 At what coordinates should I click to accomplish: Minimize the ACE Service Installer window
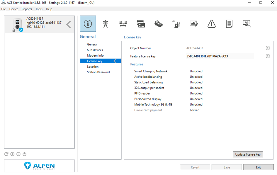coord(249,3)
